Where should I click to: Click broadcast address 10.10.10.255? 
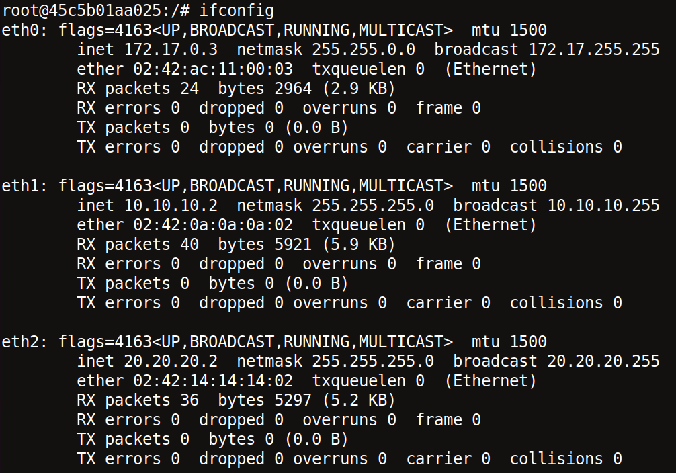(x=603, y=206)
